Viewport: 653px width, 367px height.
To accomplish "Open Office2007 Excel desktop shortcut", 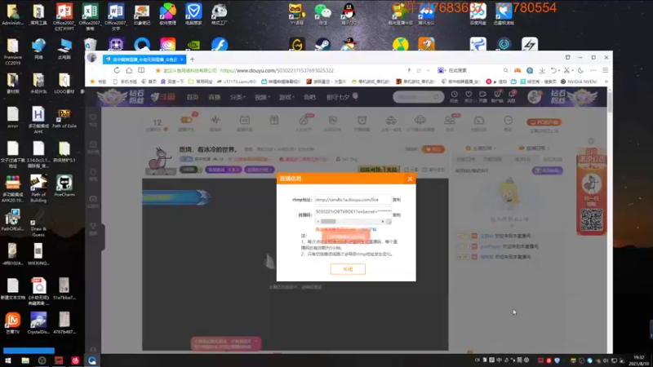I will (x=90, y=15).
